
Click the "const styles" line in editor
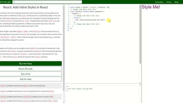coord(89,7)
